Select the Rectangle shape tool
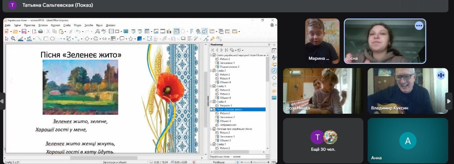The width and height of the screenshot is (454, 164). (x=46, y=39)
